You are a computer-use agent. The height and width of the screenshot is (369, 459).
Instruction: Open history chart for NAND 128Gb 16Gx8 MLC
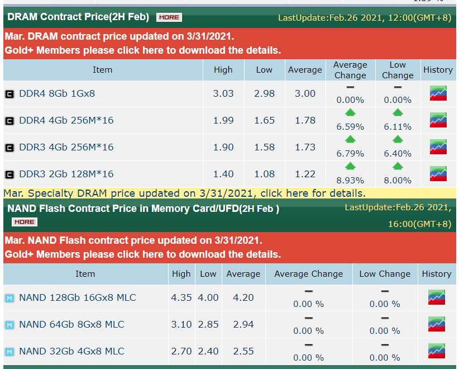[437, 297]
